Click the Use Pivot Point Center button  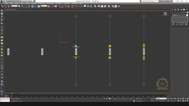(x=49, y=6)
